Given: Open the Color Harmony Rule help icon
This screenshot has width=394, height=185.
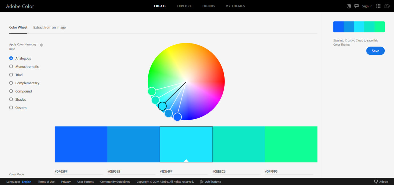Looking at the screenshot, I should click(x=41, y=45).
